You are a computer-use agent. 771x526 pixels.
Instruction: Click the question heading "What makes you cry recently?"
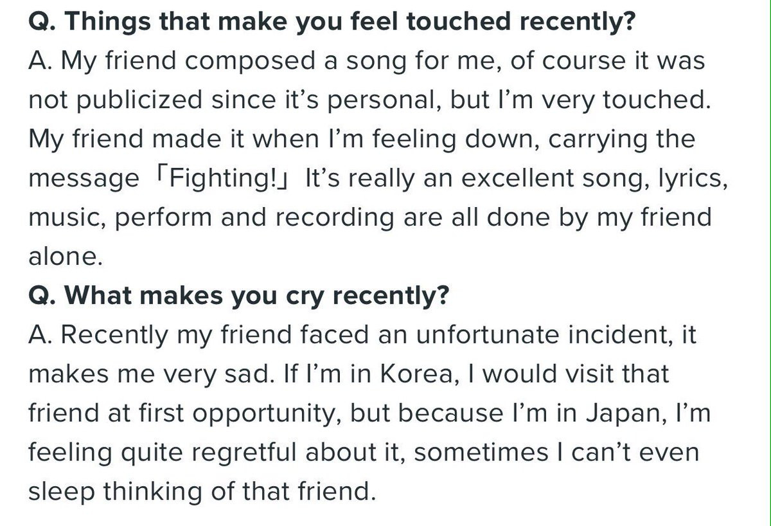click(x=238, y=296)
